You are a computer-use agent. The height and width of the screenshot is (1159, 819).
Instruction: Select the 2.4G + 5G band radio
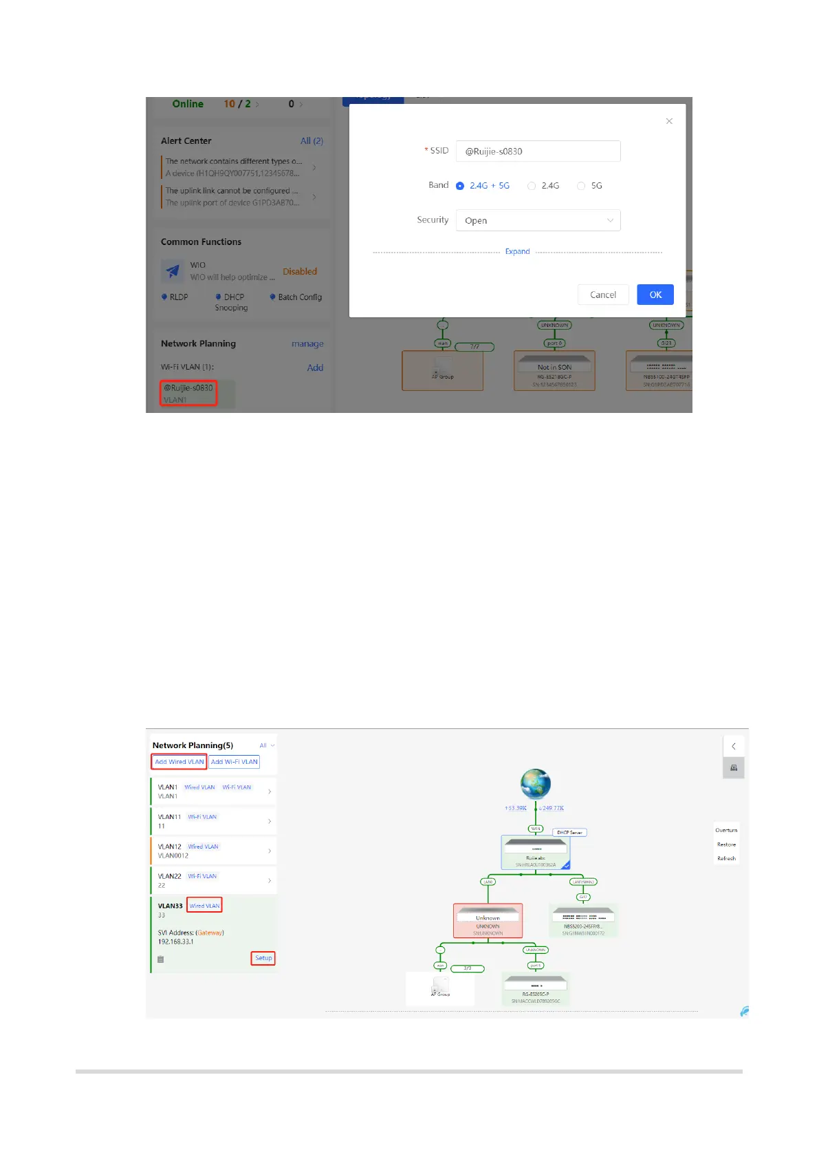pyautogui.click(x=460, y=186)
